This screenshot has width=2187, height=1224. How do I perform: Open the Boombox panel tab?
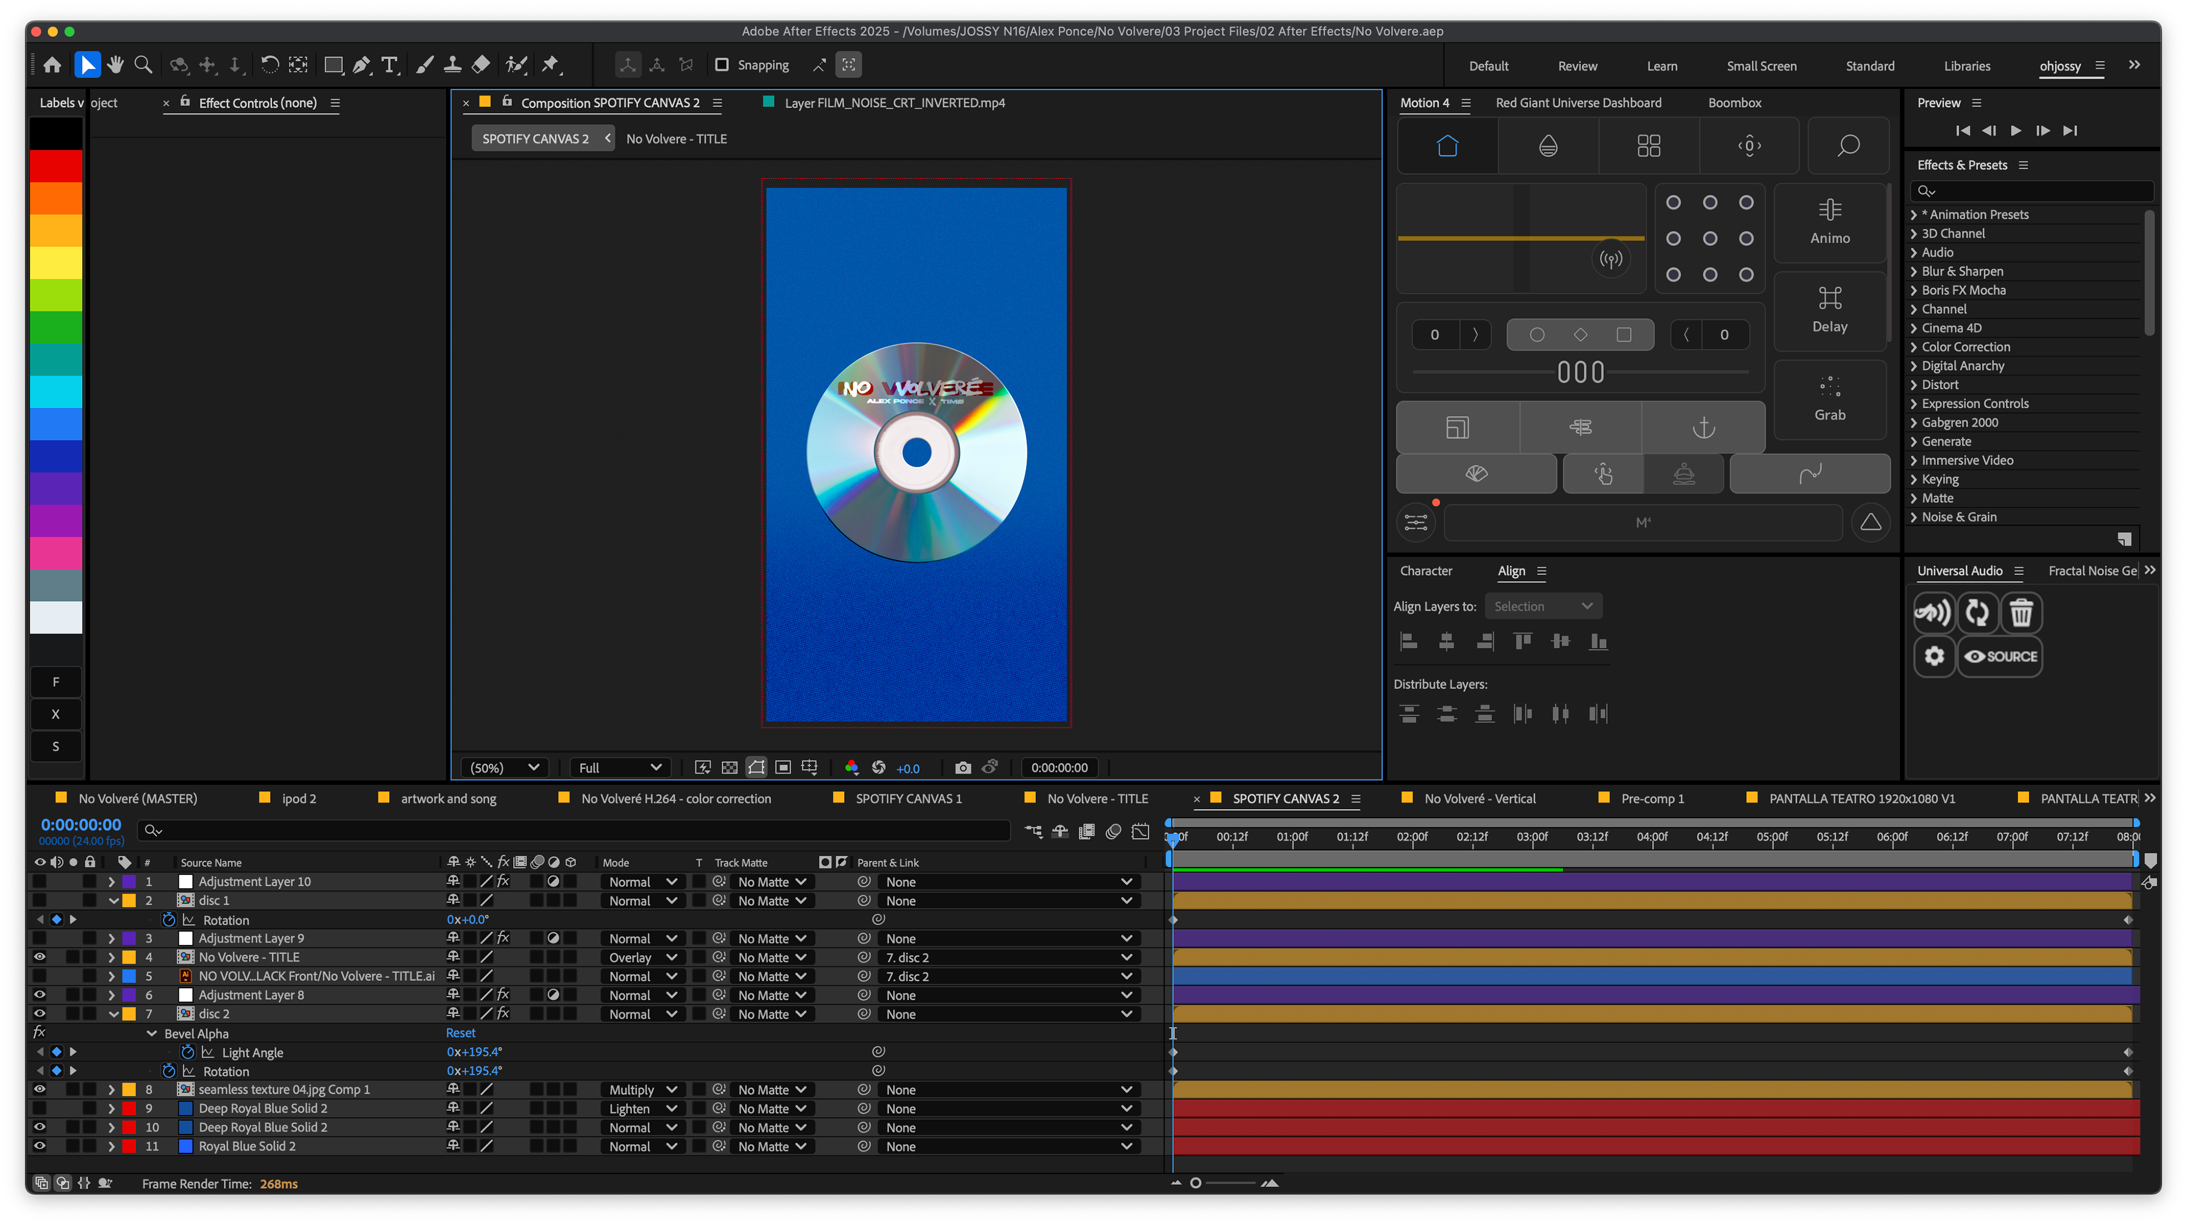pos(1734,102)
